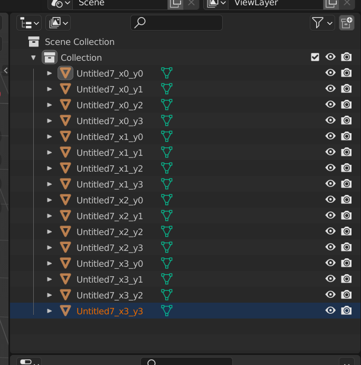Disable rendering of Untitled7_x0_y1
361x365 pixels.
coord(346,88)
